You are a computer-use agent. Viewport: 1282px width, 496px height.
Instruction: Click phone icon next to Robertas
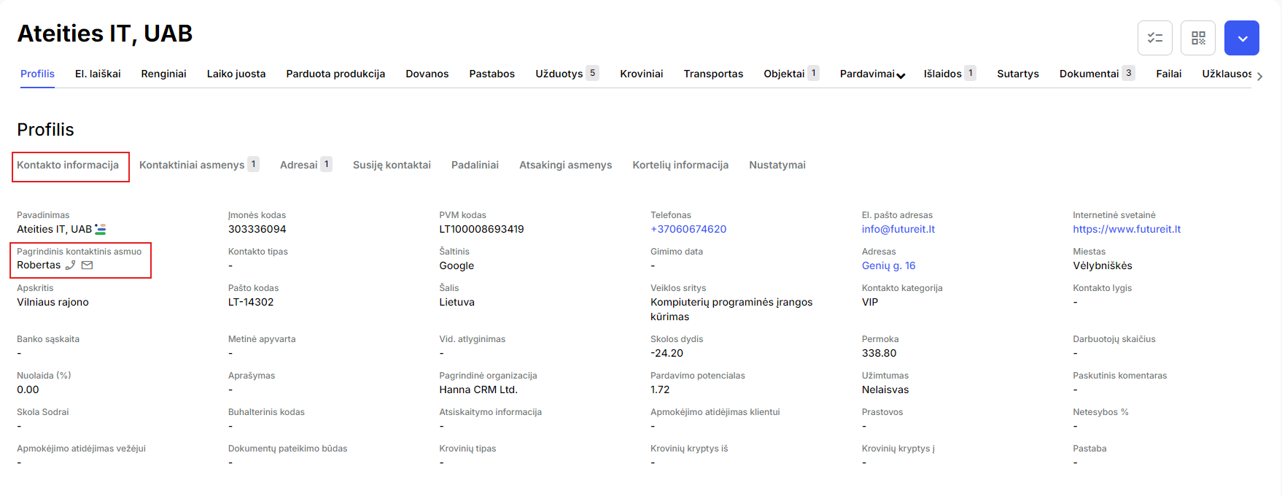click(71, 266)
